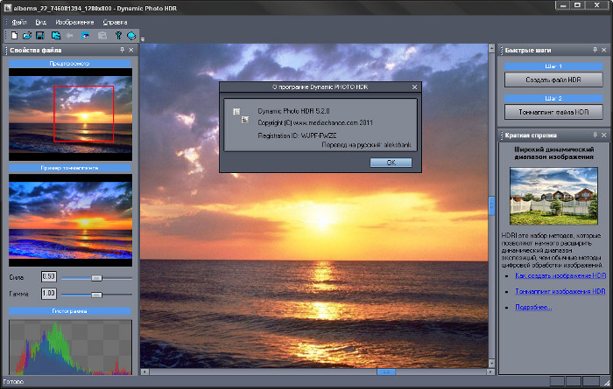Image resolution: width=613 pixels, height=389 pixels.
Task: Click the key-shaped registration icon in toolbar
Action: 117,35
